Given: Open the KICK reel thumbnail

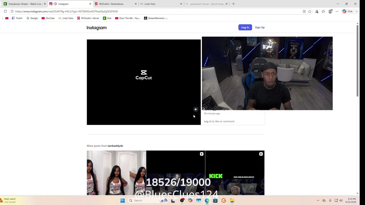Looking at the screenshot, I should pos(235,173).
